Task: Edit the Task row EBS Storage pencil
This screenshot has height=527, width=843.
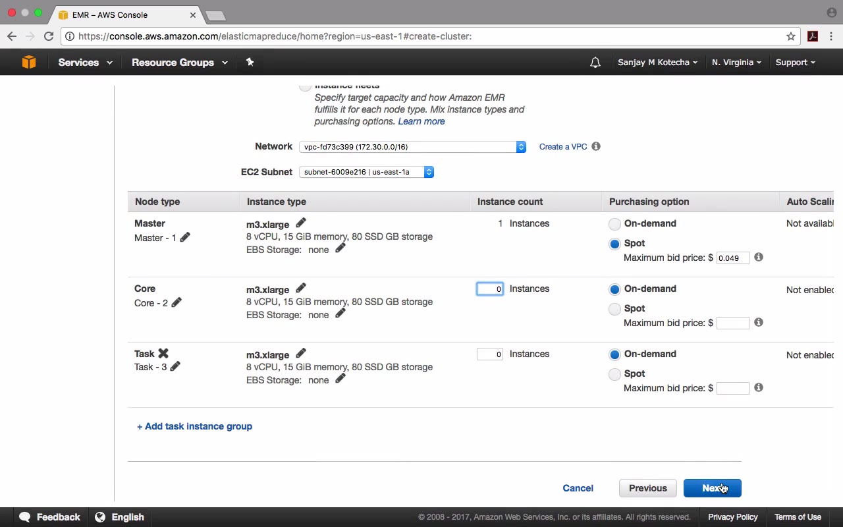Action: [x=340, y=379]
